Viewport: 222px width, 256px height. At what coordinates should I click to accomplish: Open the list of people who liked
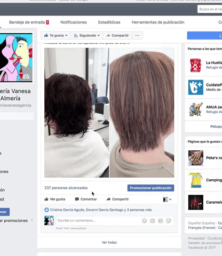(x=101, y=210)
